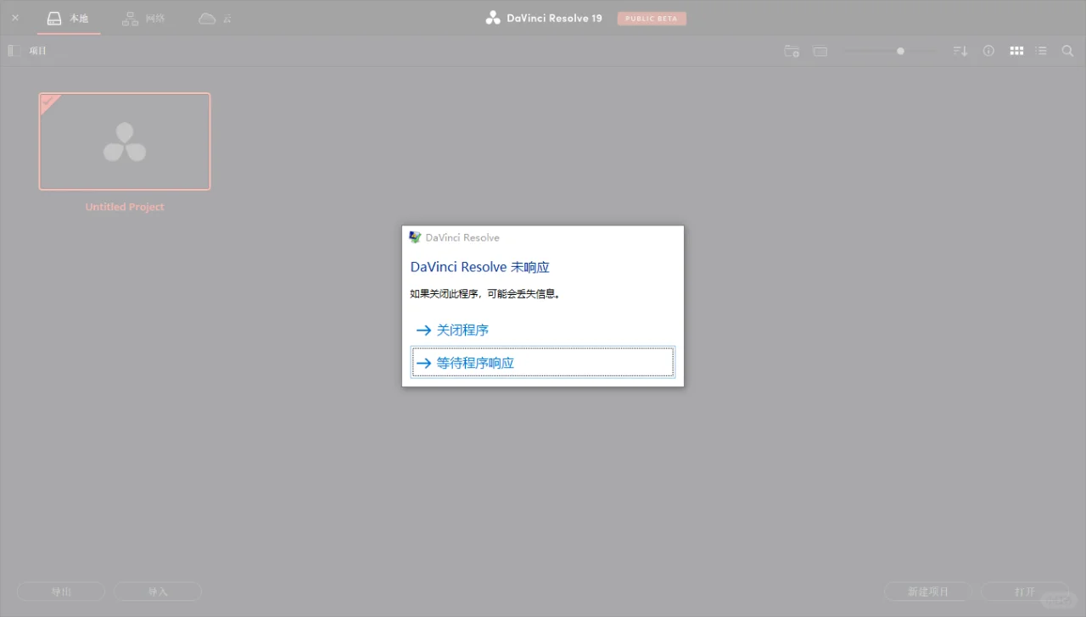Switch to list view
The width and height of the screenshot is (1086, 617).
(x=1041, y=51)
